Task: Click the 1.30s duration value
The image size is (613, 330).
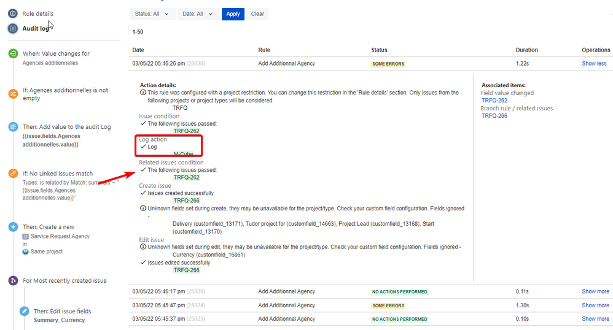Action: tap(522, 305)
